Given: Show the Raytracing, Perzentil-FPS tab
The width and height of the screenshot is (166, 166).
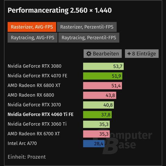Looking at the screenshot, I should point(89,38).
